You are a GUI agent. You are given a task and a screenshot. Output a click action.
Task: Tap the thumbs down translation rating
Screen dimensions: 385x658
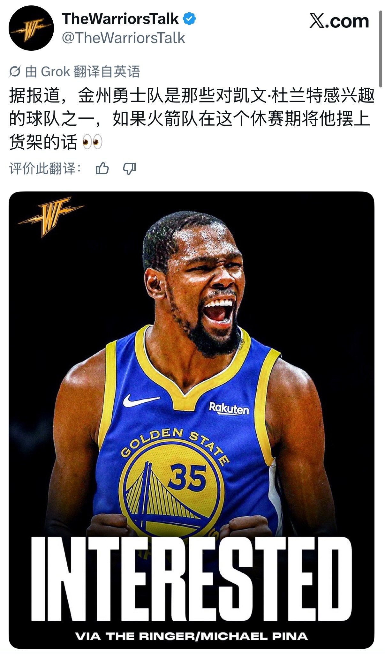(x=130, y=168)
